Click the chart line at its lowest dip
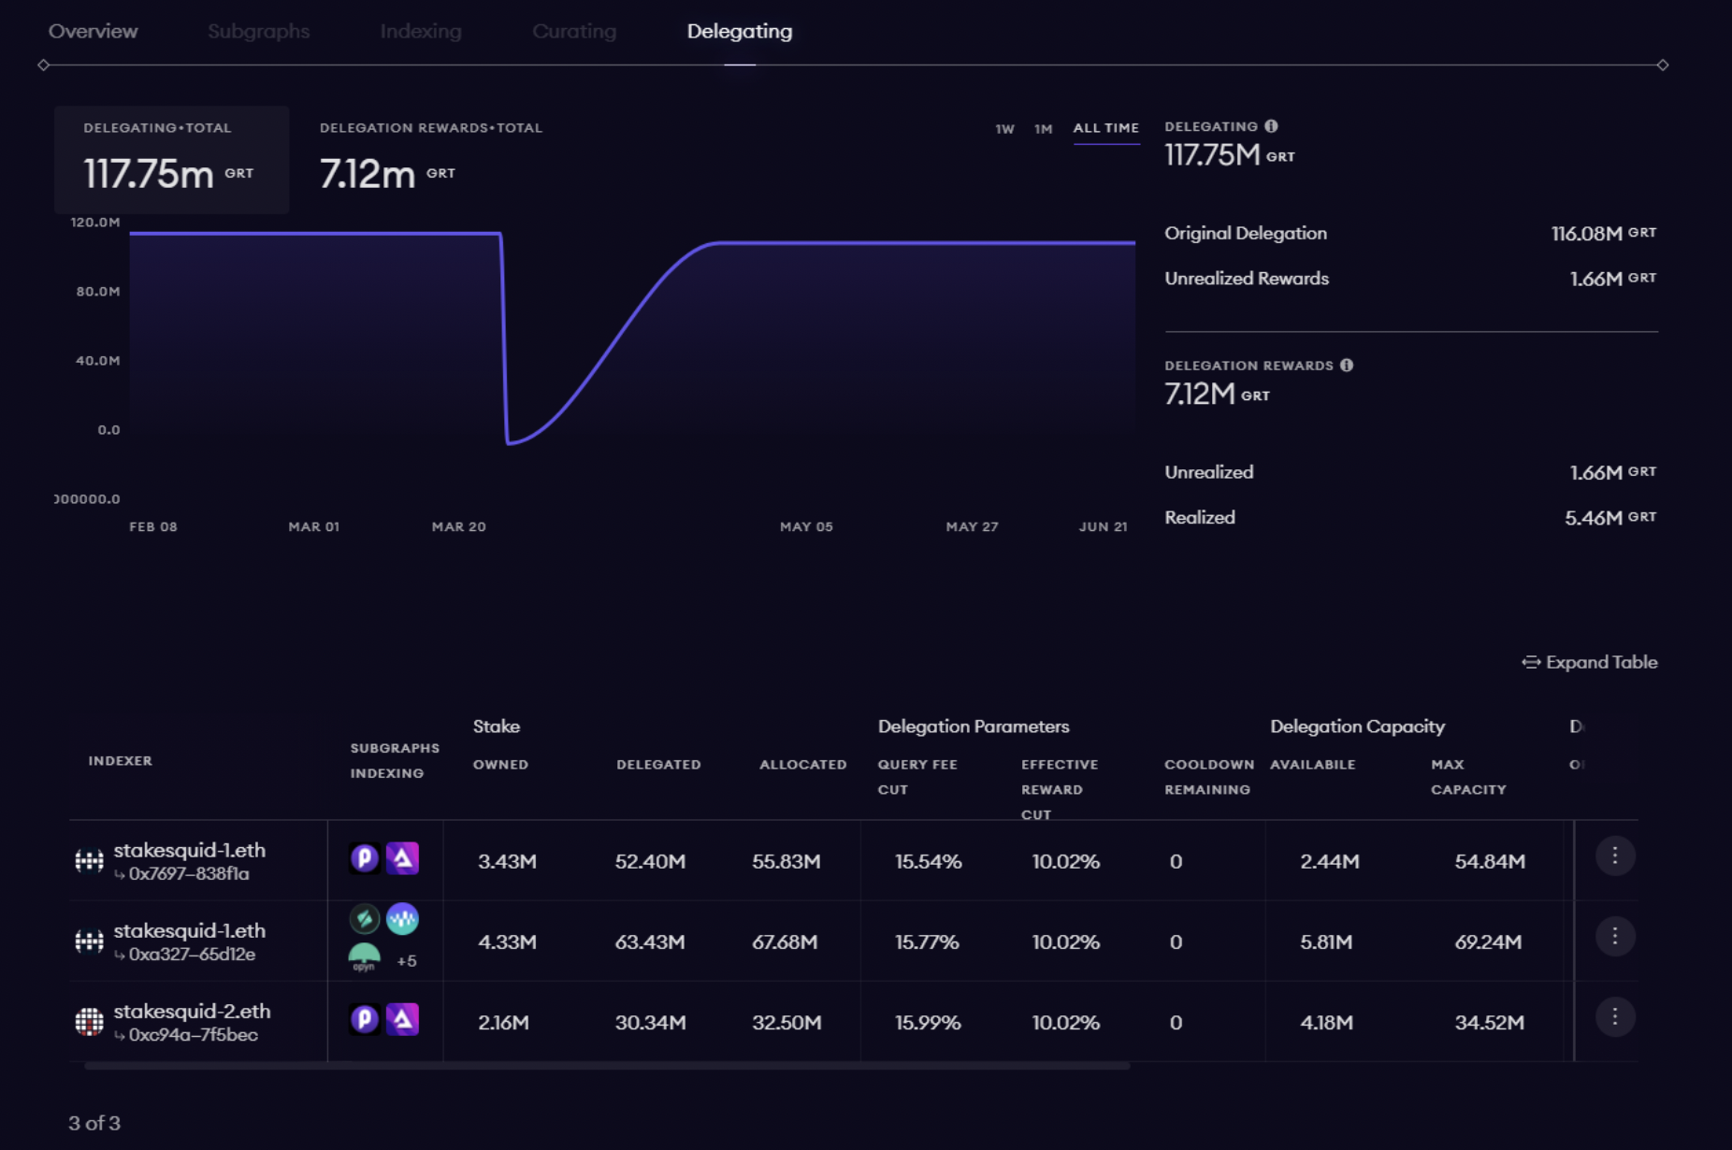The width and height of the screenshot is (1732, 1150). (x=510, y=442)
